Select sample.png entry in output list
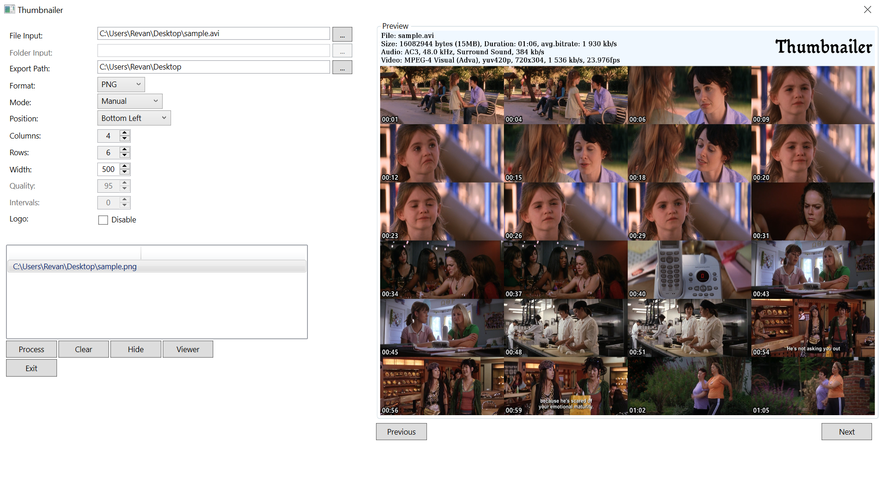This screenshot has width=879, height=493. (157, 266)
